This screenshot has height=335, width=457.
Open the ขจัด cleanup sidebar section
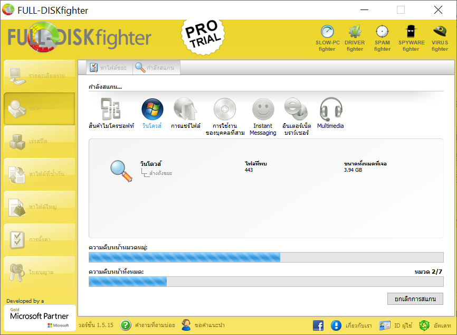[x=40, y=108]
